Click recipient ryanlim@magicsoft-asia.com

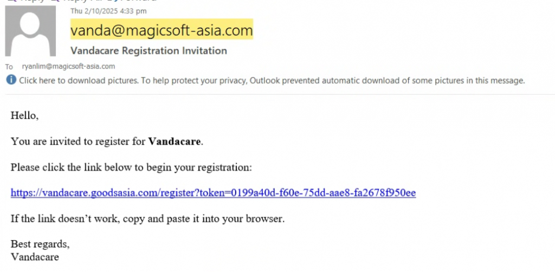coord(68,67)
